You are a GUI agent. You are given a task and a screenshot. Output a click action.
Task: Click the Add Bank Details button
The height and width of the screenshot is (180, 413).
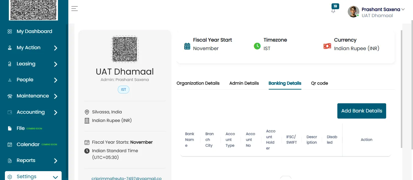[362, 111]
